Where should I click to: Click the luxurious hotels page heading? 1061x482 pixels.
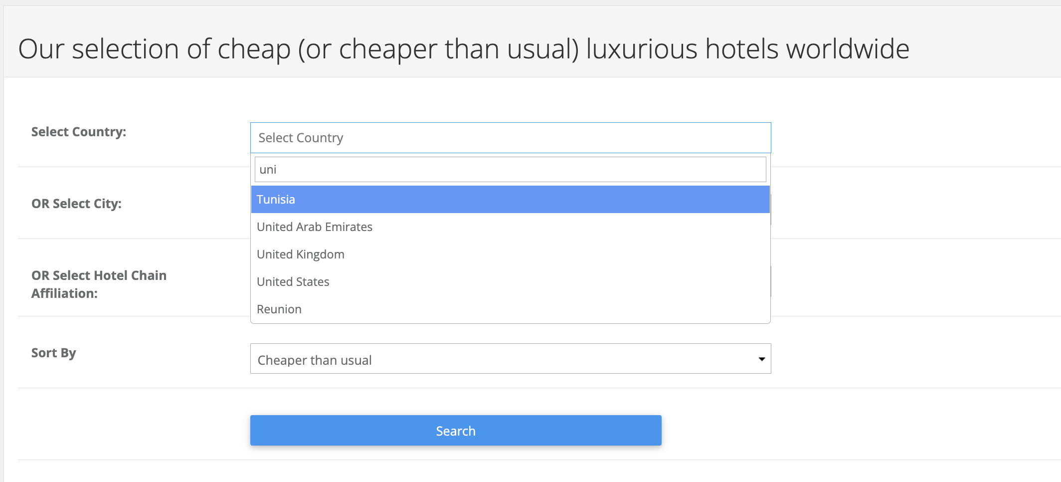(464, 49)
